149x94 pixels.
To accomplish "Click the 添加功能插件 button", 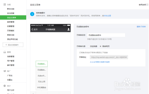I will click(13, 45).
